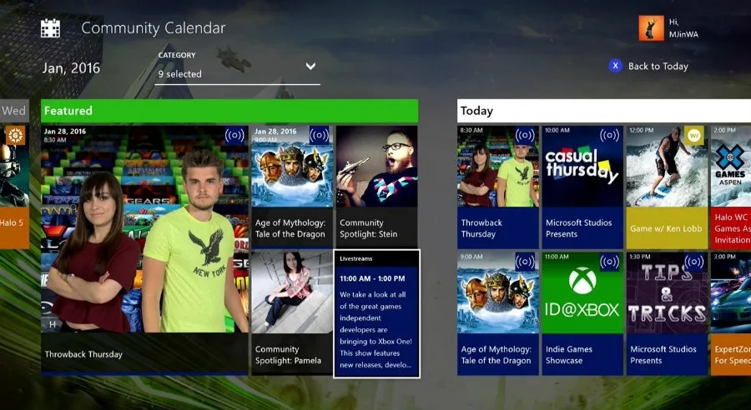Viewport: 751px width, 410px height.
Task: Select the Featured section header
Action: (229, 111)
